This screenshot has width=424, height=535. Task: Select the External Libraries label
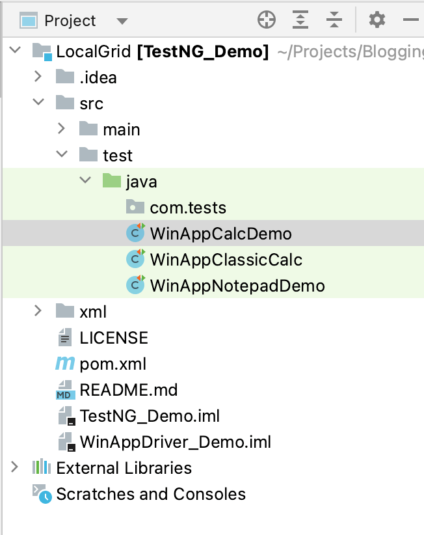pyautogui.click(x=124, y=468)
